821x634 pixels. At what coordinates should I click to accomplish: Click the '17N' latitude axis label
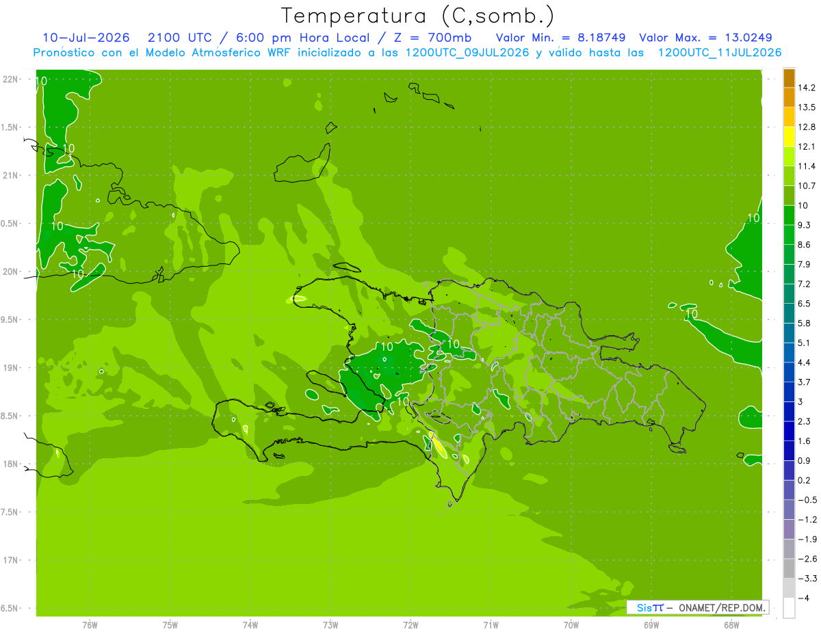[x=10, y=560]
